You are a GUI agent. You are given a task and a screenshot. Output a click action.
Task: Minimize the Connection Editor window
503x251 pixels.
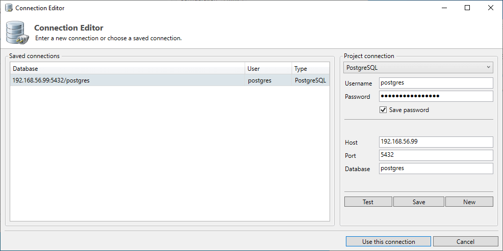click(444, 8)
